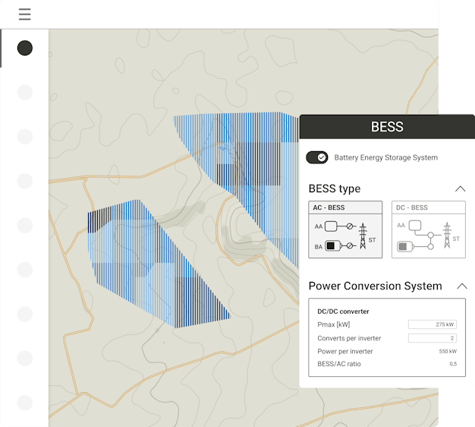
Task: Select the AC - BESS type card
Action: tap(345, 229)
